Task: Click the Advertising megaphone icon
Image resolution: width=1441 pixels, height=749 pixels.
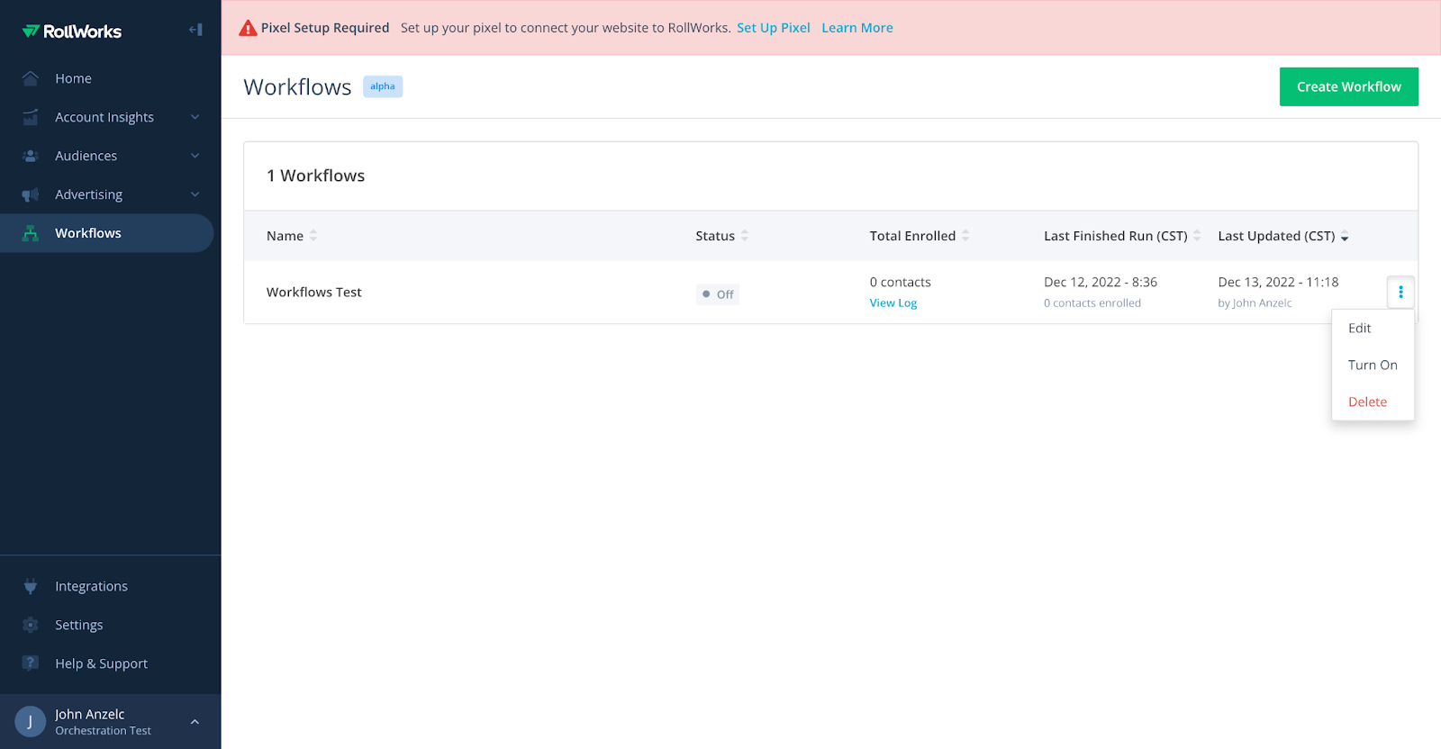Action: coord(31,194)
